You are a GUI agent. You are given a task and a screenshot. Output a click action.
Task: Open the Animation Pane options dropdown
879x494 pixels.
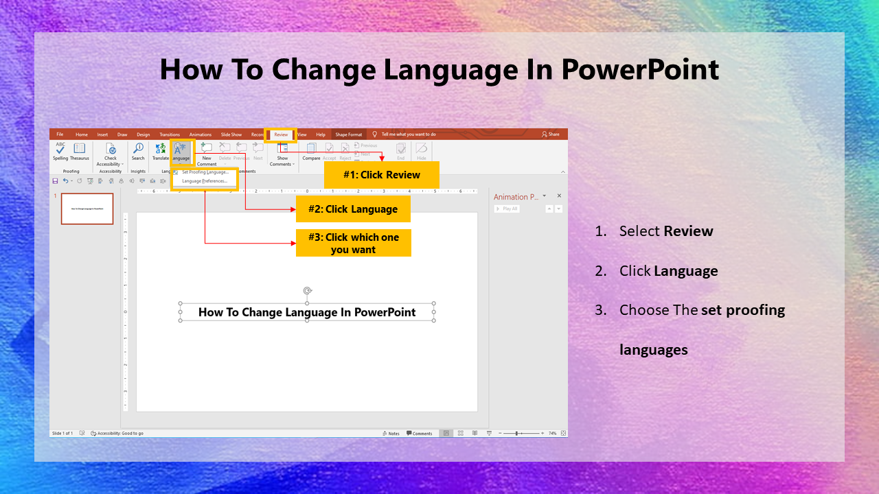pyautogui.click(x=545, y=196)
